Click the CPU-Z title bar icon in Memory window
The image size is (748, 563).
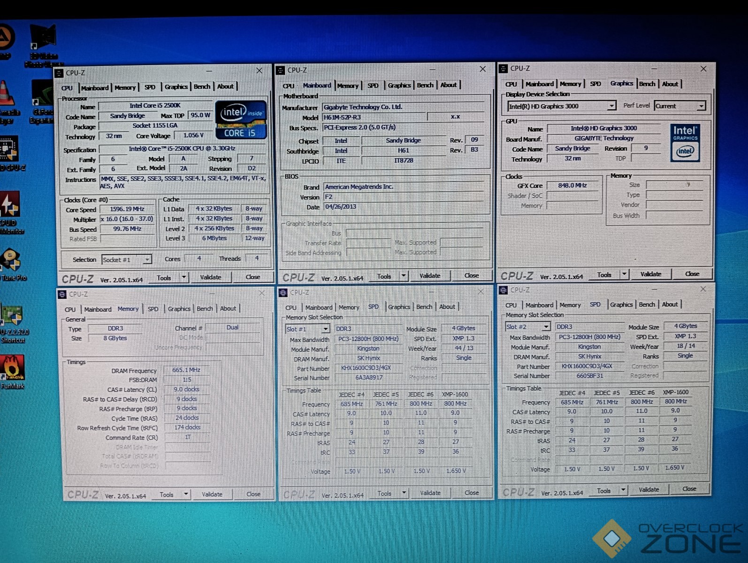(x=62, y=294)
